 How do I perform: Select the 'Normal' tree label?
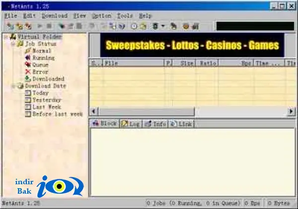pos(42,51)
